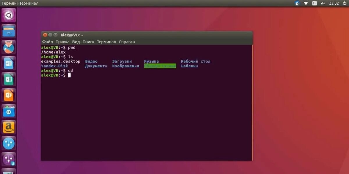This screenshot has width=349, height=174.
Task: Click the Терминал title in top panel
Action: (29, 3)
